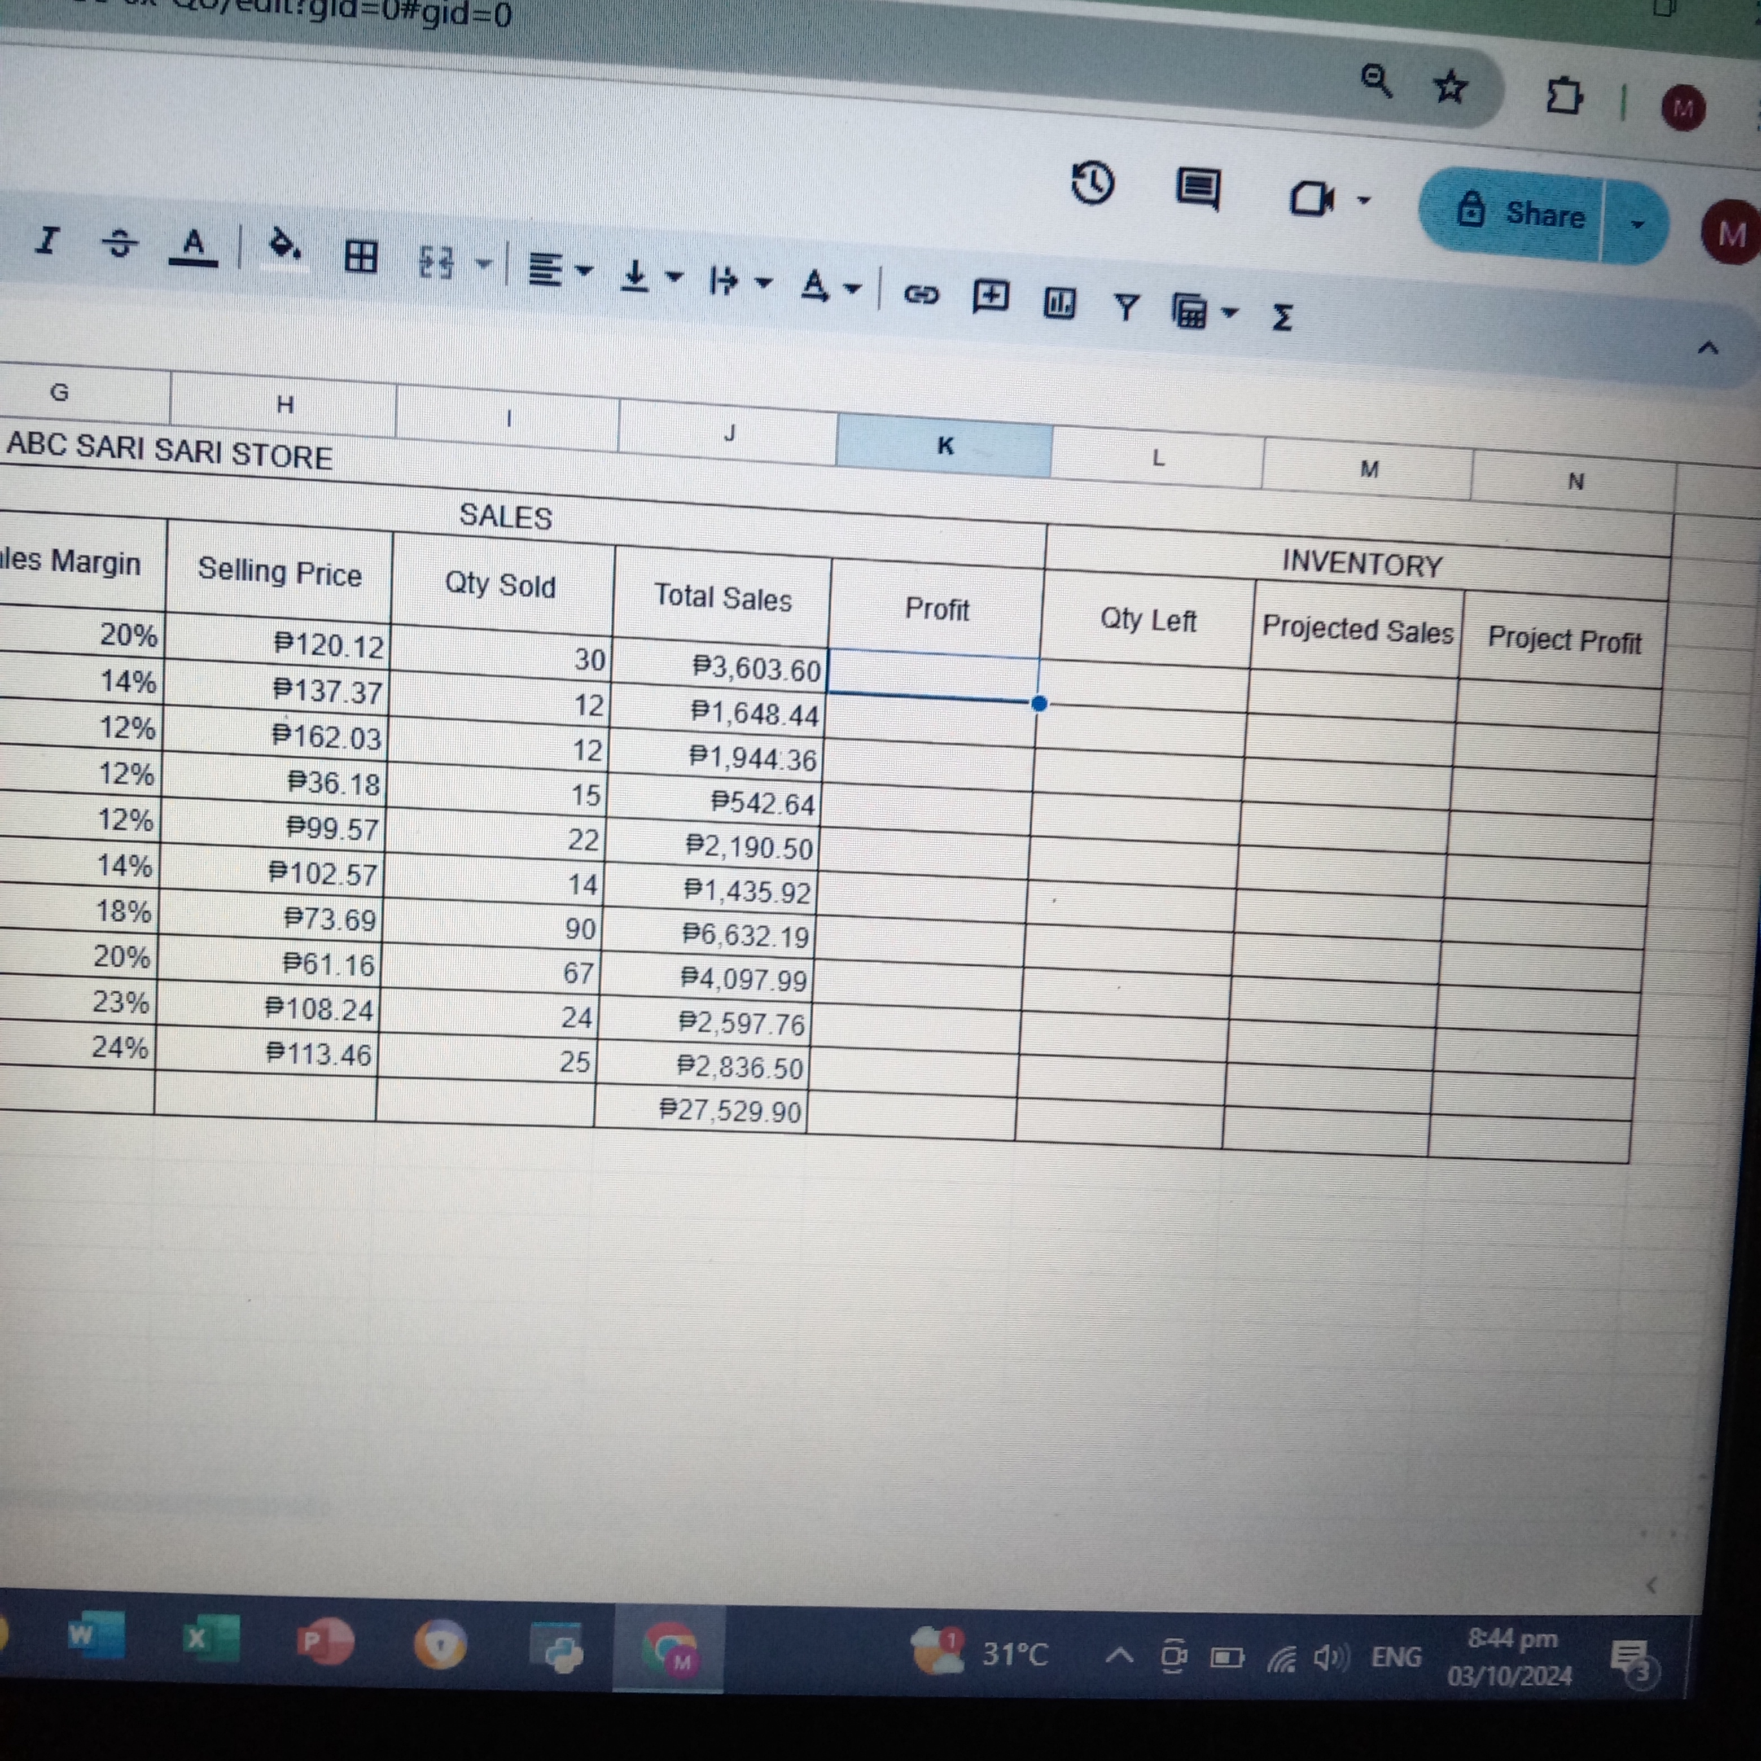
Task: Collapse the toolbar with the chevron
Action: point(1708,348)
